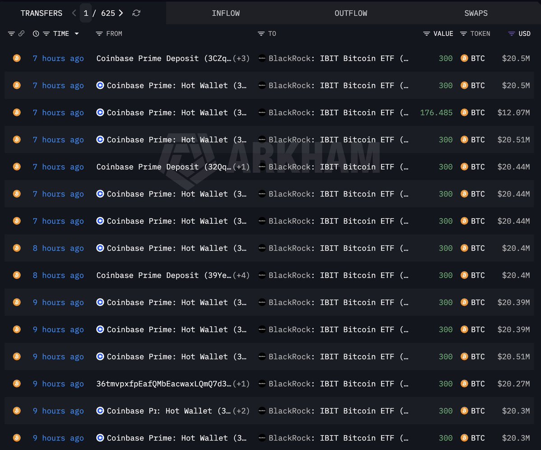The height and width of the screenshot is (450, 541).
Task: Click the Bitcoin chain icon in the 176.485 BTC row
Action: (17, 113)
